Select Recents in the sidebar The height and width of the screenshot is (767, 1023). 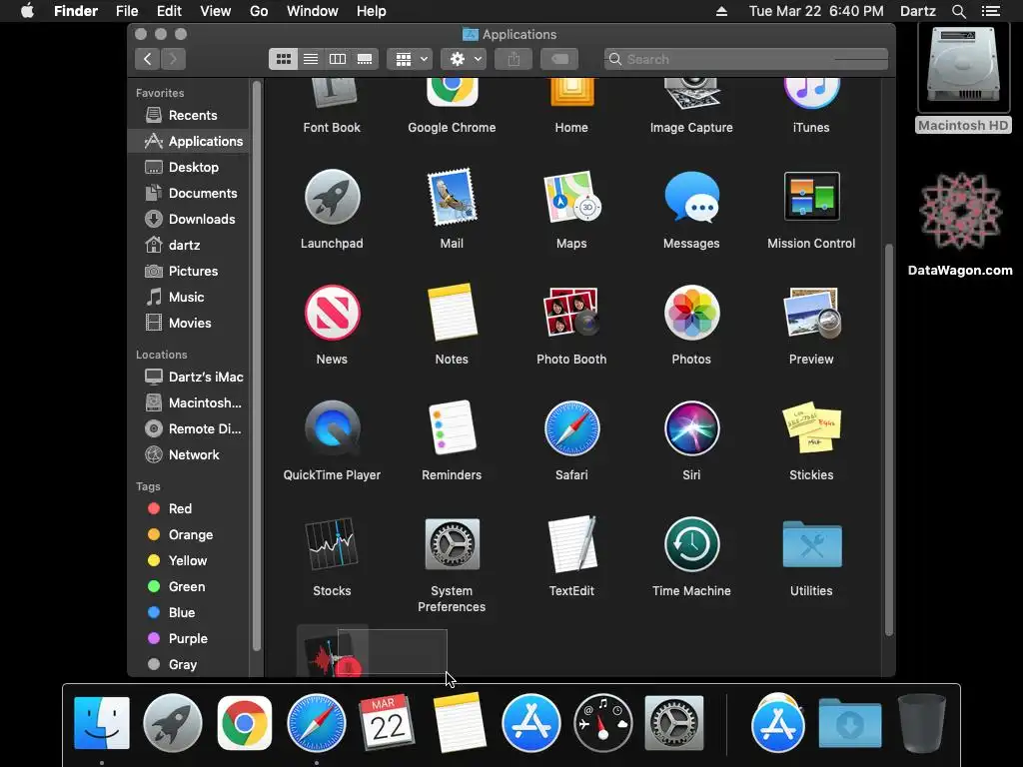[189, 116]
